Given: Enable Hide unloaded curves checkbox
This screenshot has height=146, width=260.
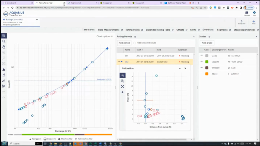Looking at the screenshot, I should coord(134,43).
